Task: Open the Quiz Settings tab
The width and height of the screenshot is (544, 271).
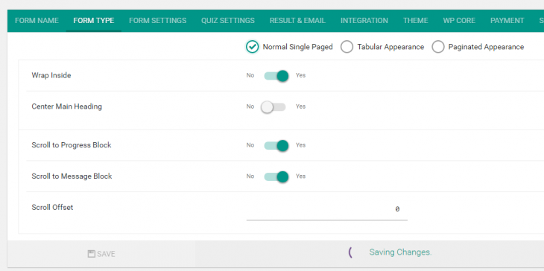Action: 228,21
